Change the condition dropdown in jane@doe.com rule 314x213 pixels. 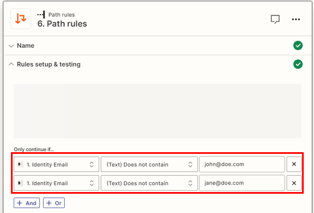click(x=149, y=183)
